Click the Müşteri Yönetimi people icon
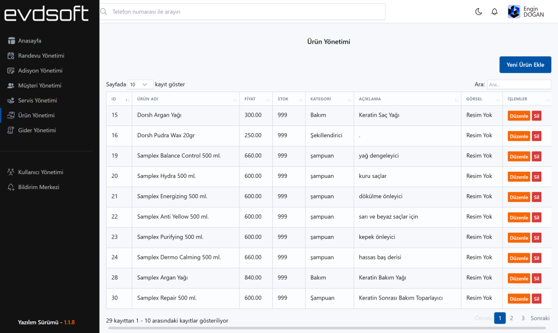The height and width of the screenshot is (333, 558). pos(11,86)
